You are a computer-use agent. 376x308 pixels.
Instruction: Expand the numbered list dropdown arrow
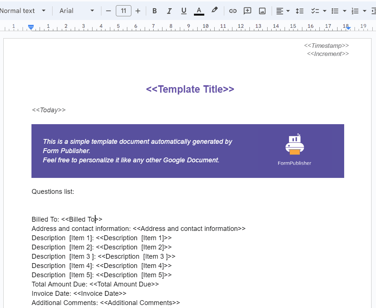point(365,11)
